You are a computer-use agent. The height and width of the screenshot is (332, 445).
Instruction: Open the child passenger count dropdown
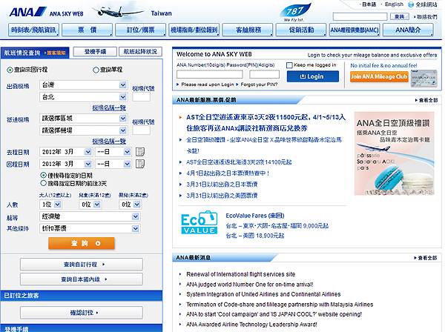point(90,205)
